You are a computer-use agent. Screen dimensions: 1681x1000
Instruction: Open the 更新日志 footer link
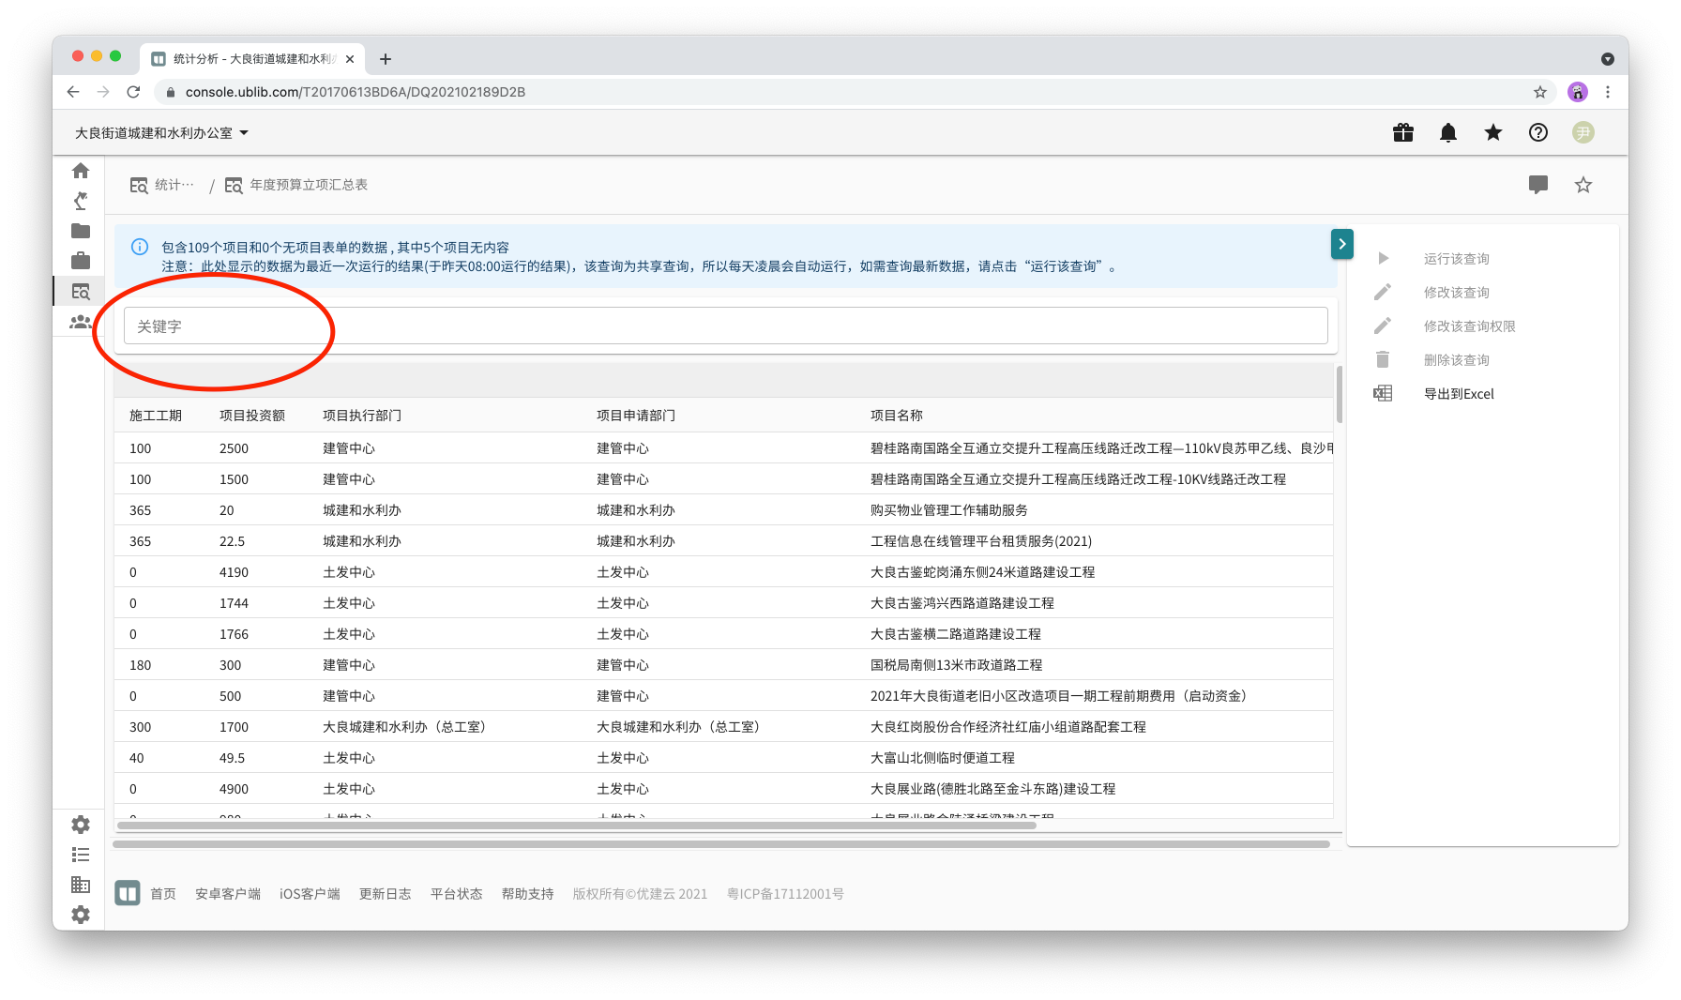pos(385,894)
